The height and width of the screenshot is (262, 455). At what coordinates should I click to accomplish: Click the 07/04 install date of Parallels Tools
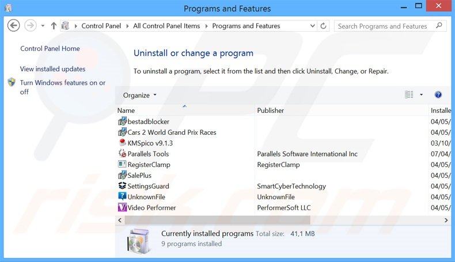pyautogui.click(x=441, y=154)
